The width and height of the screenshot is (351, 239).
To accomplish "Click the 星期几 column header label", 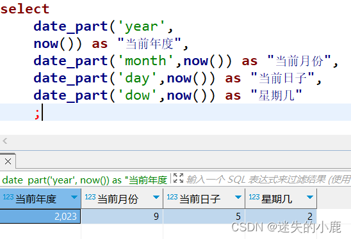I will coord(277,199).
